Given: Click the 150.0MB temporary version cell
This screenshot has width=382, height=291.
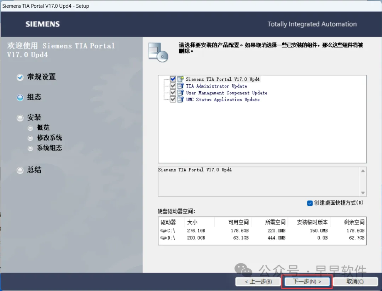Looking at the screenshot, I should [319, 230].
